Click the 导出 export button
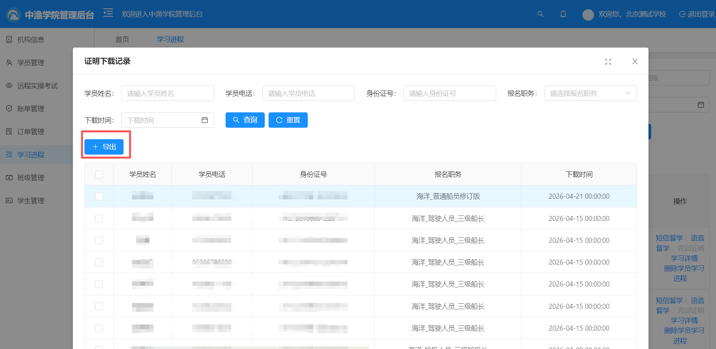 (104, 147)
